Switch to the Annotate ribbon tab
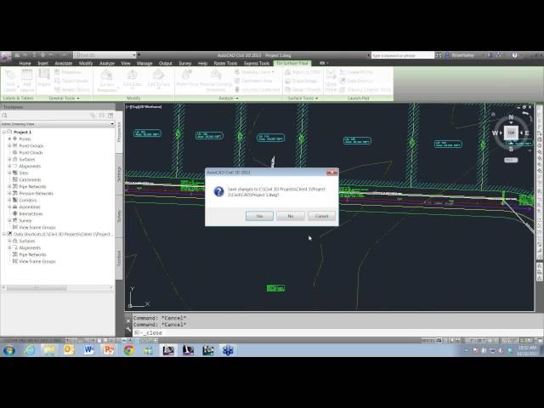Image resolution: width=544 pixels, height=408 pixels. (x=64, y=63)
